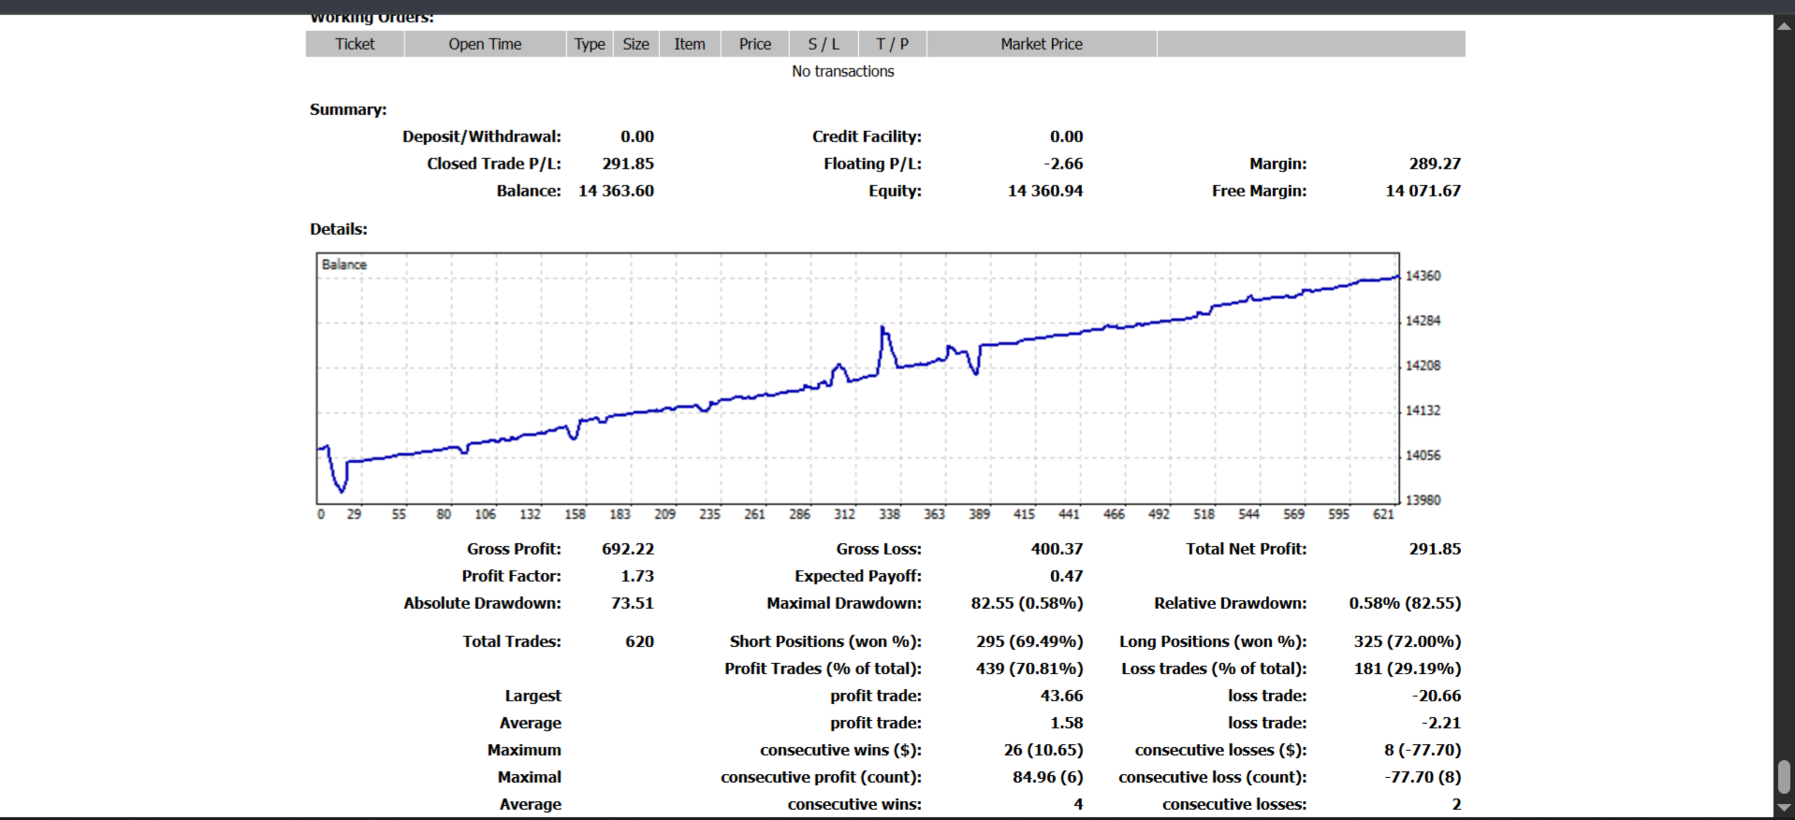Click the scrollbar down arrow
The height and width of the screenshot is (820, 1795).
[1784, 808]
